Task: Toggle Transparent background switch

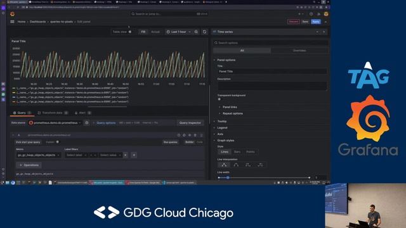Action: coord(219,99)
